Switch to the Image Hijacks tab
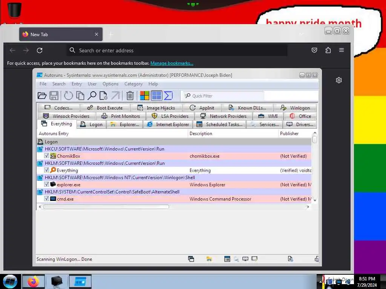The image size is (386, 289). 156,108
